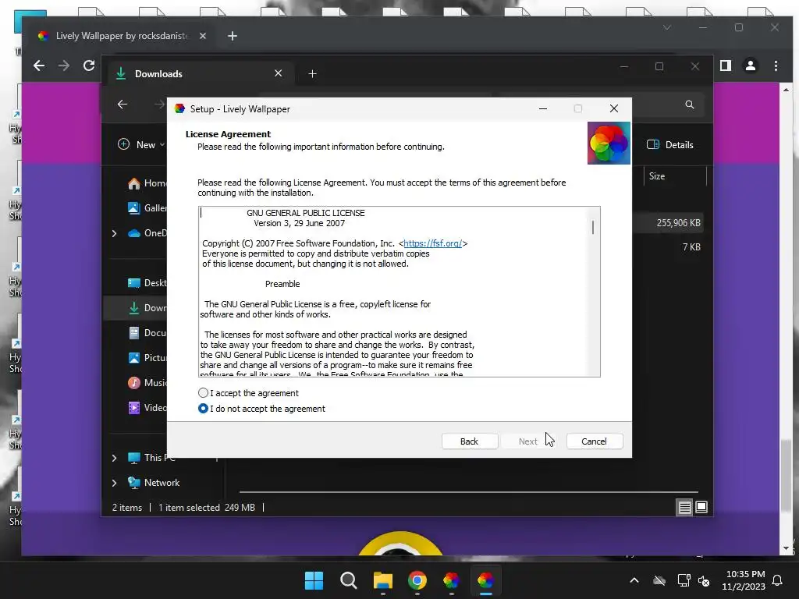799x599 pixels.
Task: Add a new tab in File Explorer
Action: coord(312,74)
